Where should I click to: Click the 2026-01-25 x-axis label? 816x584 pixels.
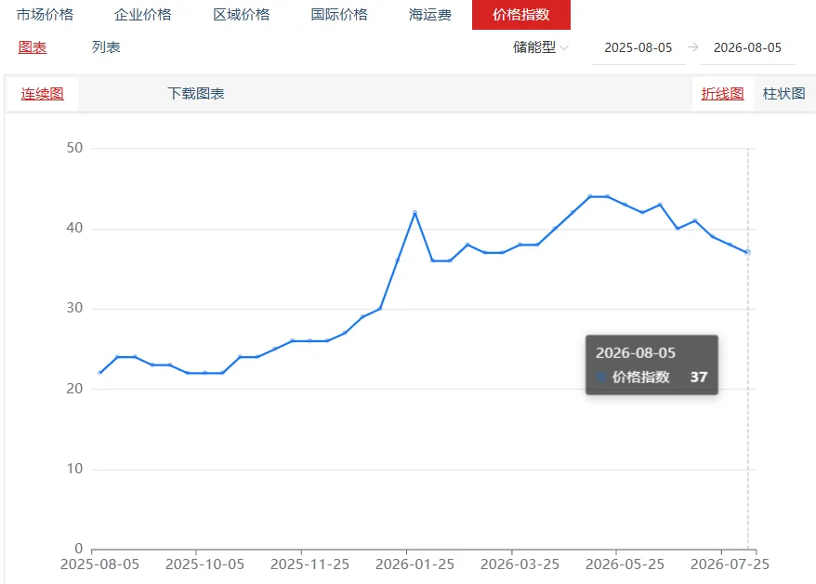[415, 564]
